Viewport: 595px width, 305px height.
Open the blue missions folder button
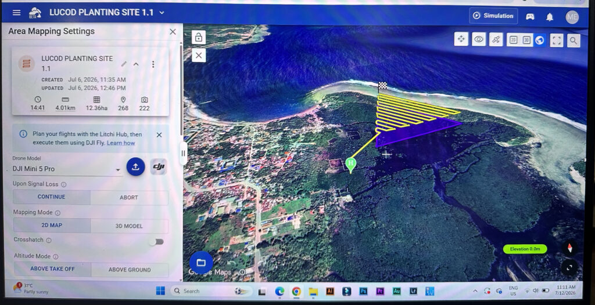[201, 263]
